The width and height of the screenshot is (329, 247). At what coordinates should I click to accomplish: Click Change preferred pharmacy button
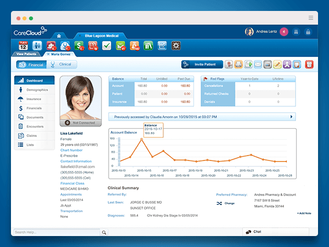[225, 203]
